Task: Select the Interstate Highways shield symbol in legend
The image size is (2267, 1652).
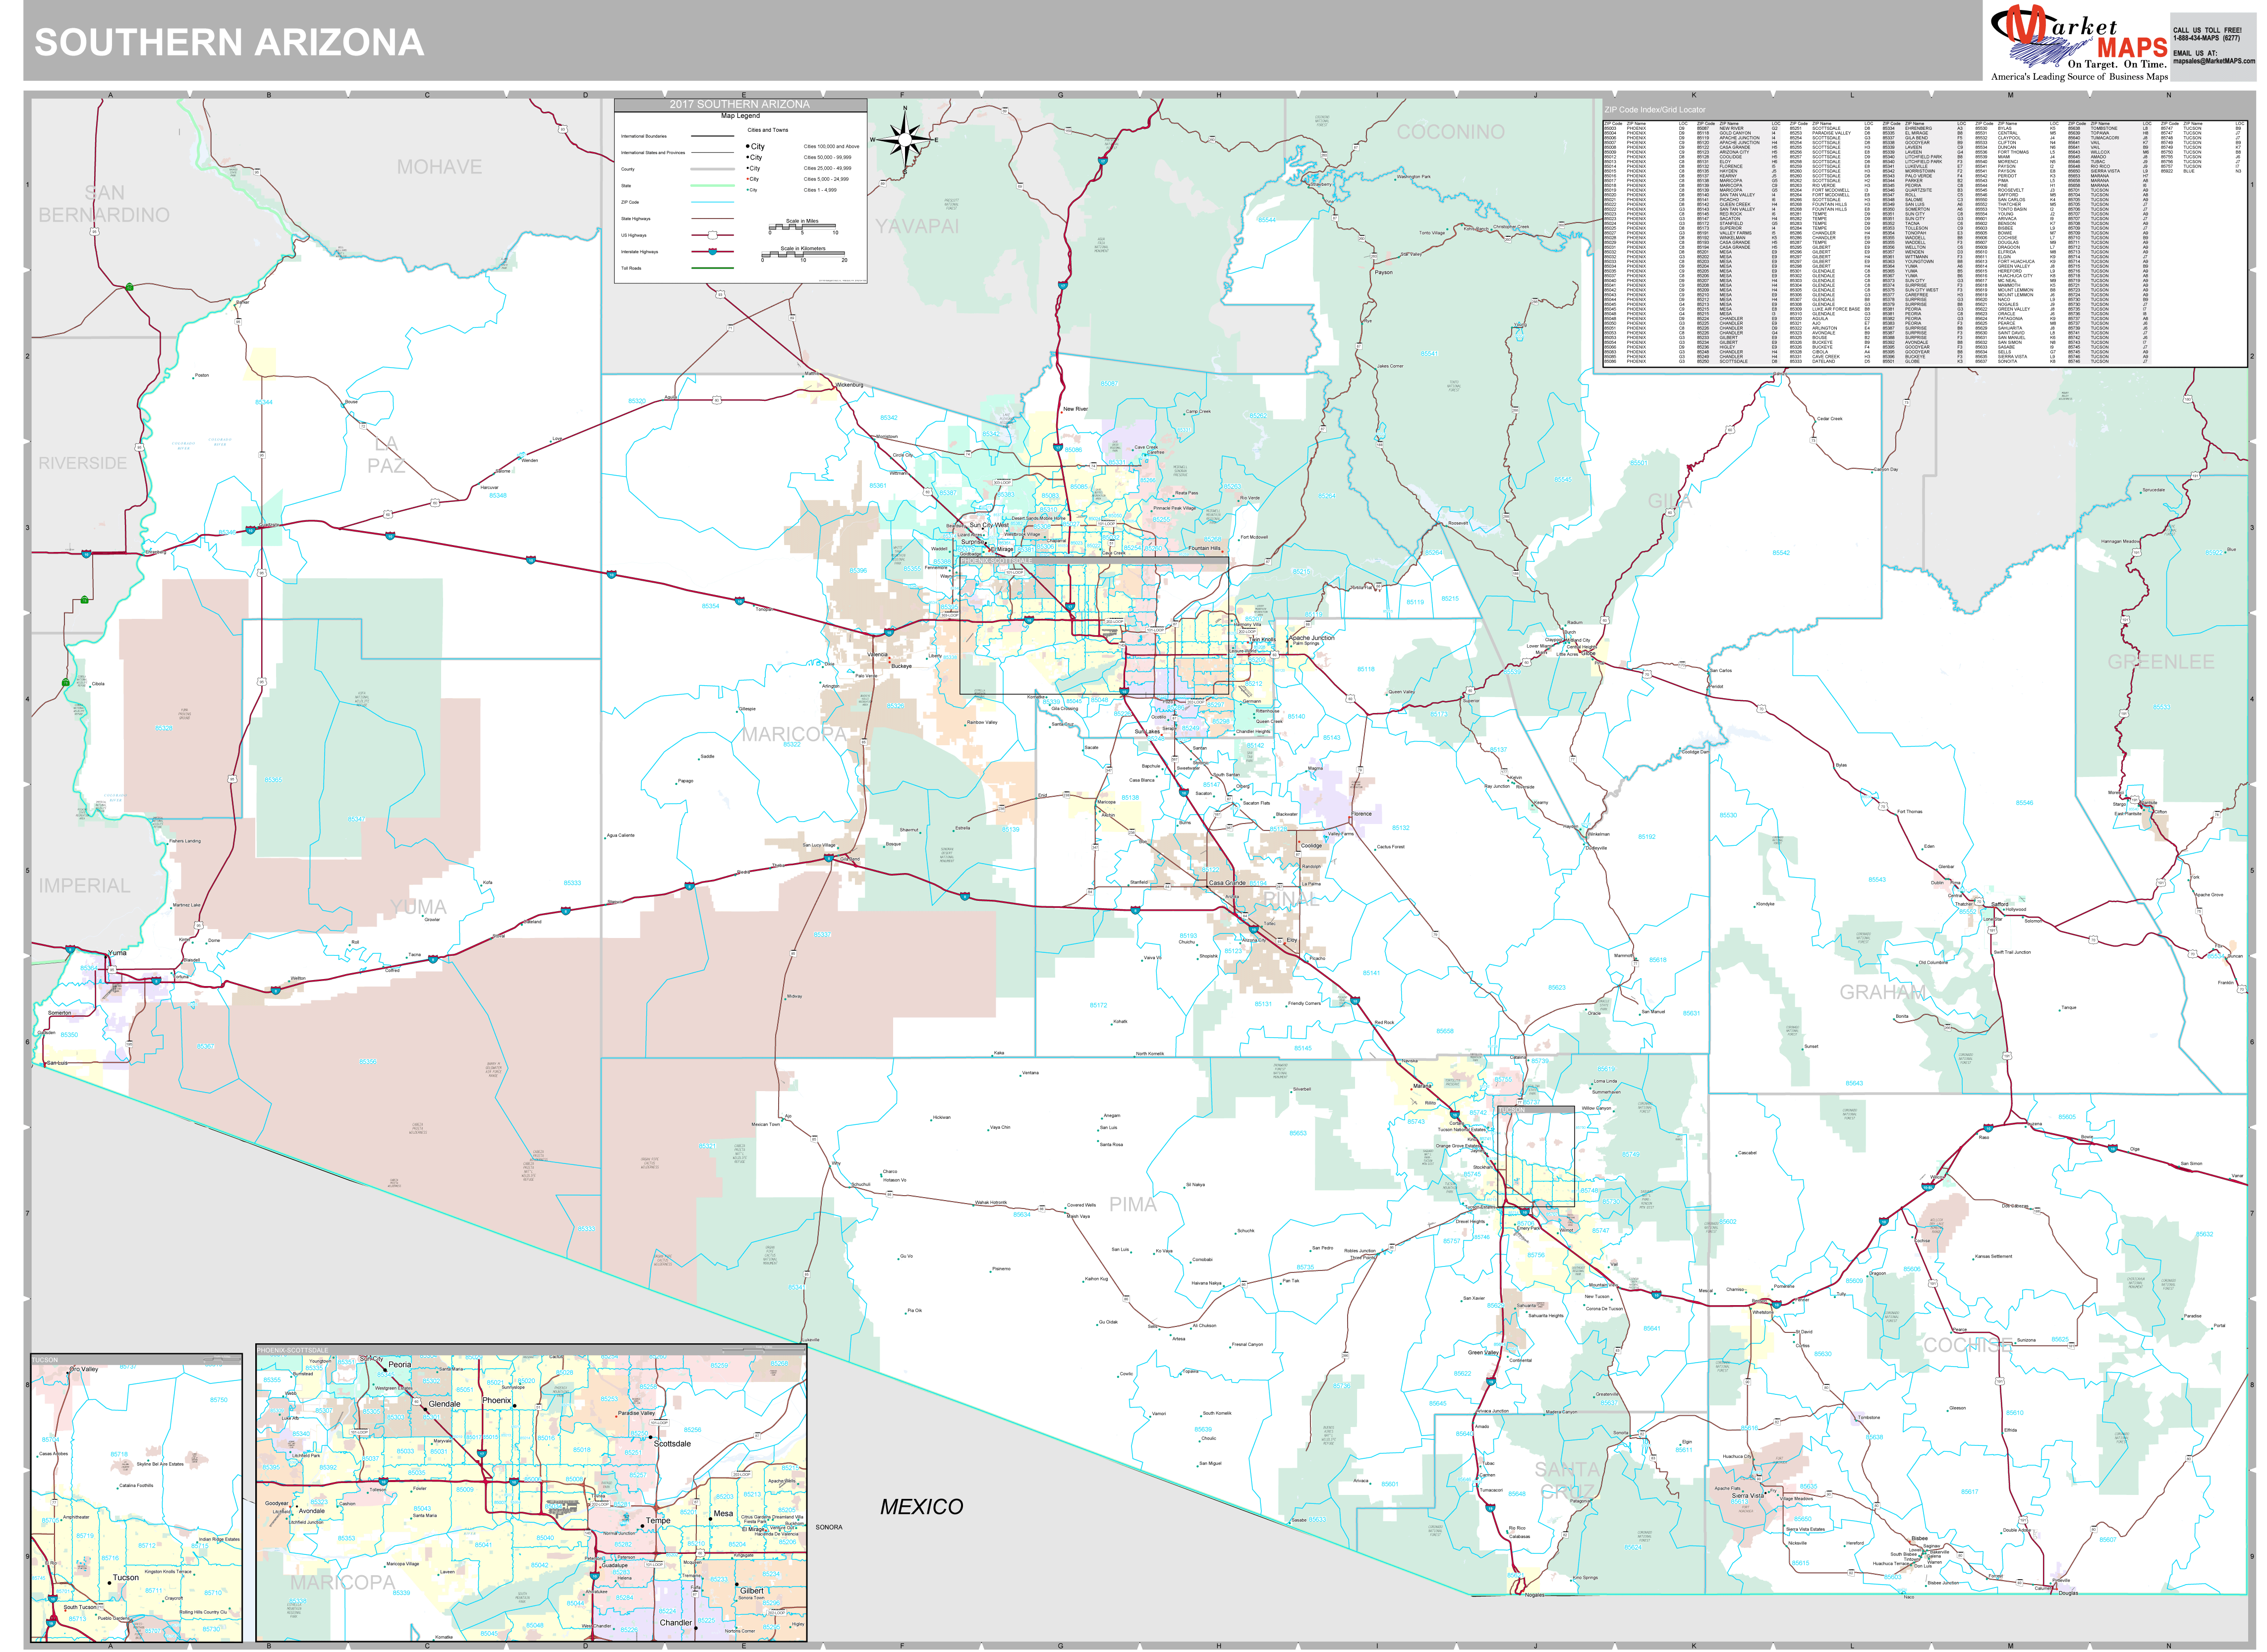Action: [x=713, y=253]
